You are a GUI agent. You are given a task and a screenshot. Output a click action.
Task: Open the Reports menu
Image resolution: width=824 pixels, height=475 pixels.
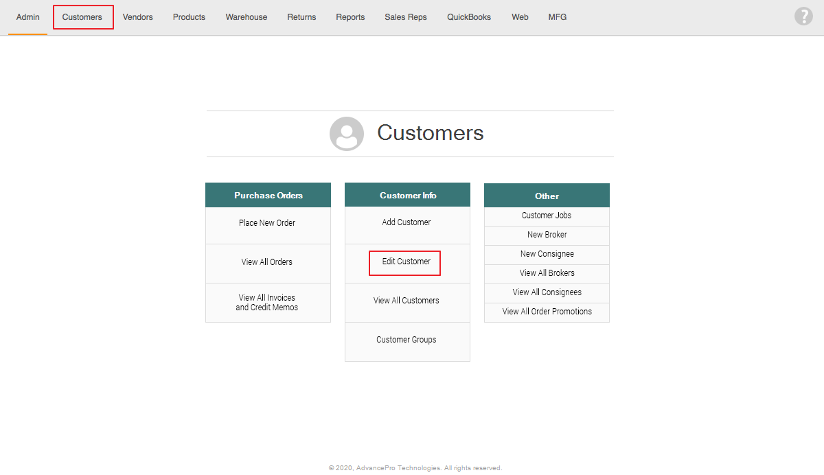(x=350, y=17)
